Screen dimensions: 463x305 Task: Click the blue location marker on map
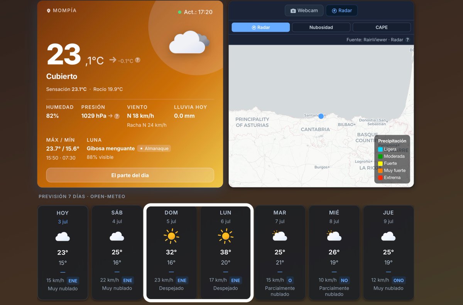click(321, 116)
